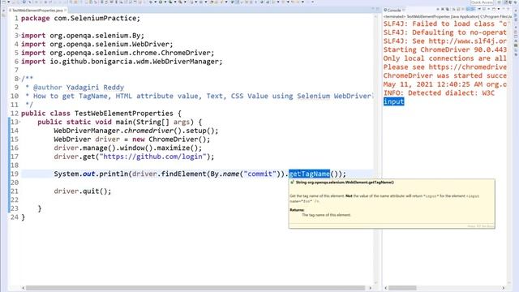This screenshot has height=292, width=519.
Task: Click 'SLF4J: Failed to load class' console line
Action: 445,24
